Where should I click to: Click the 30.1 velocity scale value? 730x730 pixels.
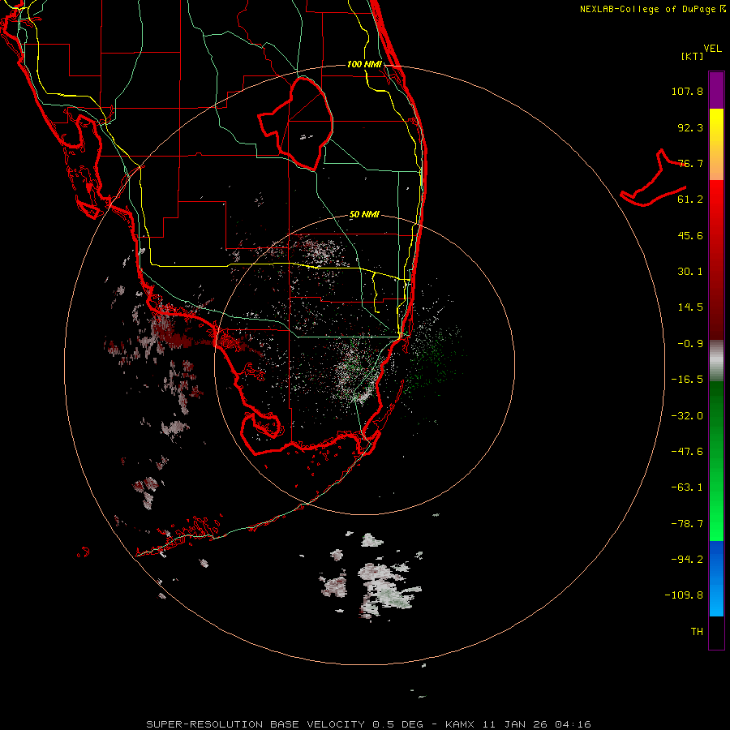690,272
